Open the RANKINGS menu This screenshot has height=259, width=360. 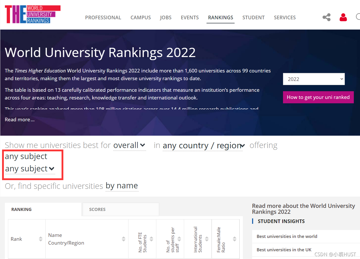tap(220, 17)
